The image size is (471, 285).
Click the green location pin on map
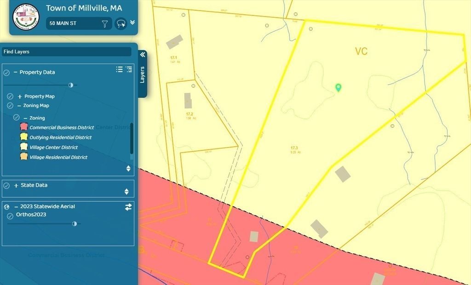pyautogui.click(x=339, y=87)
